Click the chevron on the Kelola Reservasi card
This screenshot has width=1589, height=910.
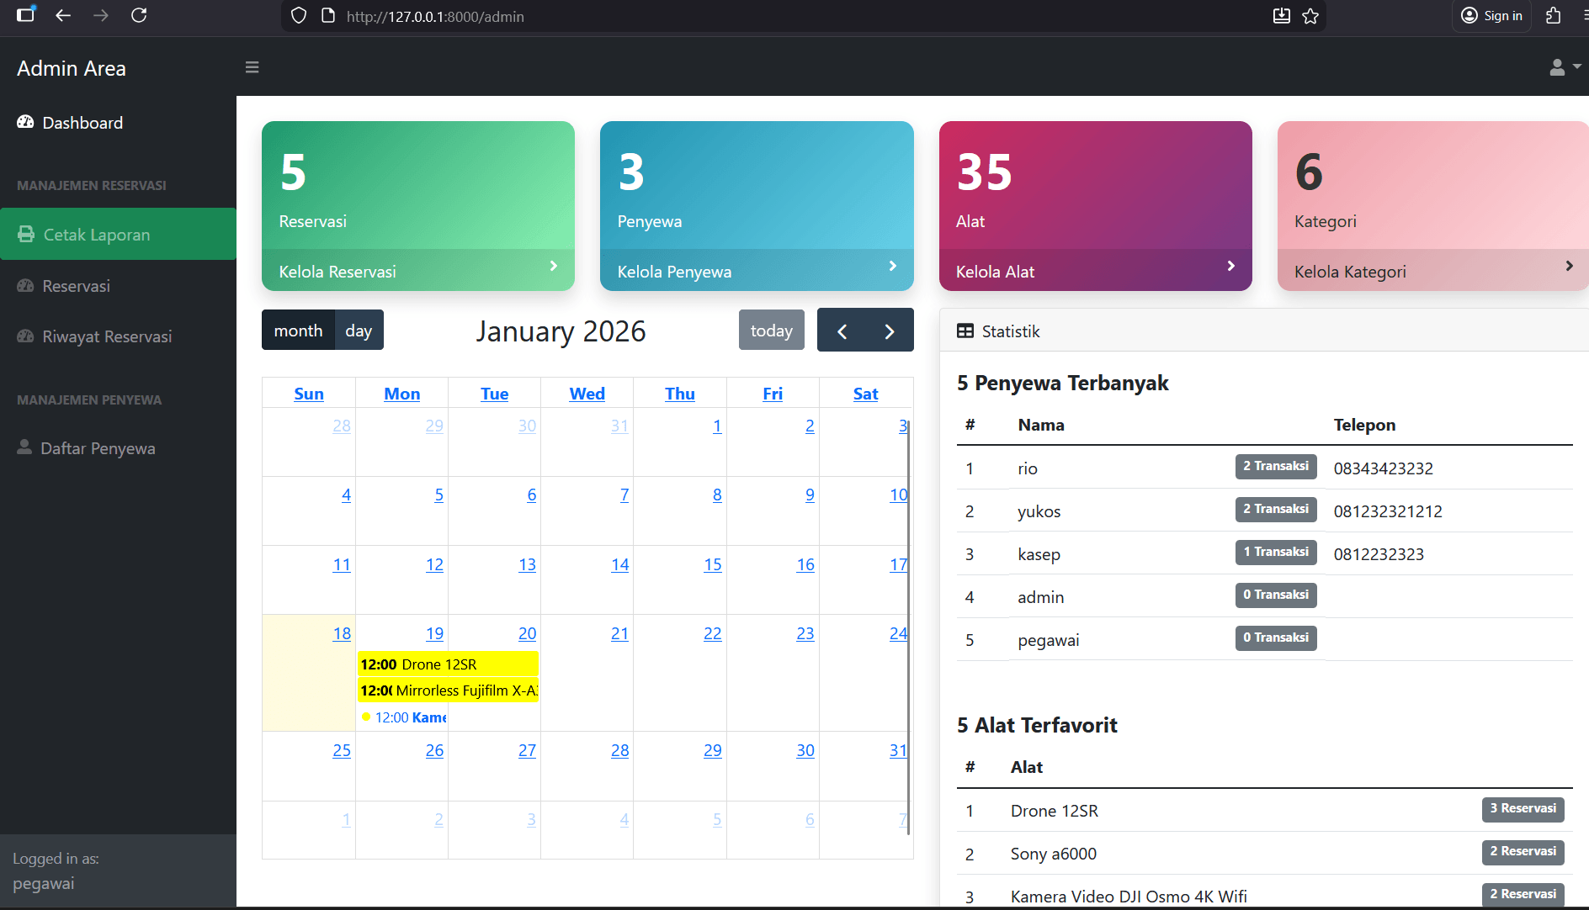point(553,266)
